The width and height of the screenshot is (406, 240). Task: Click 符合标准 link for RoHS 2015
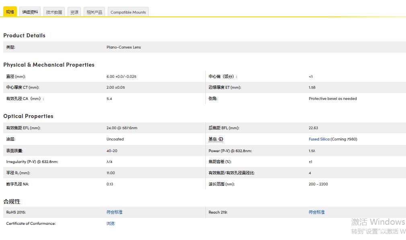click(115, 212)
